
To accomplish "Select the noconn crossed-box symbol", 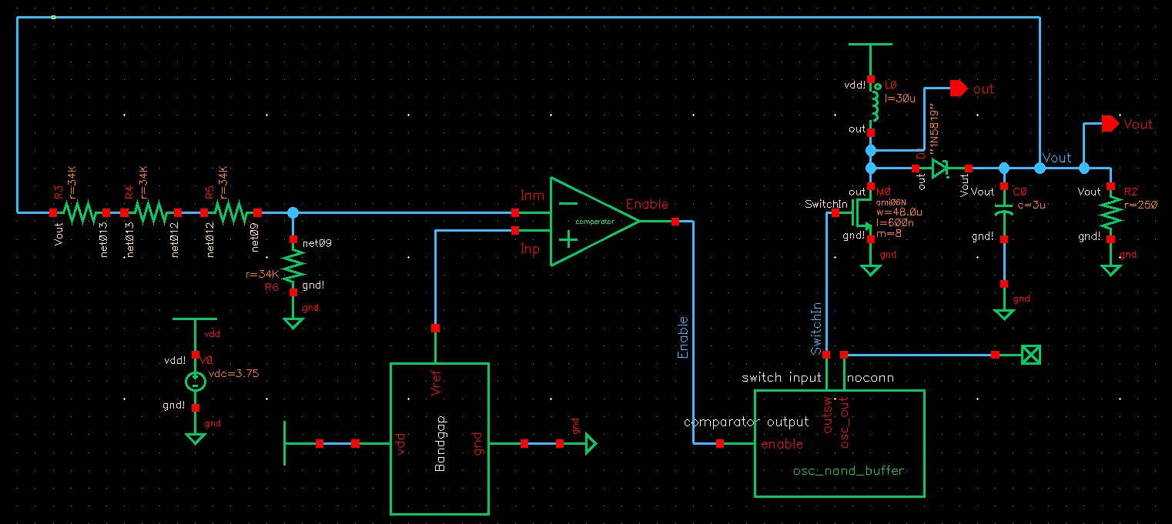I will click(x=1030, y=355).
